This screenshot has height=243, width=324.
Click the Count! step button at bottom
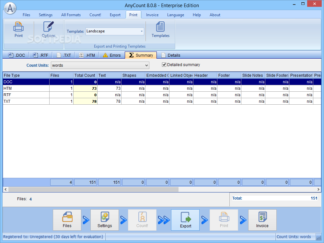click(142, 220)
